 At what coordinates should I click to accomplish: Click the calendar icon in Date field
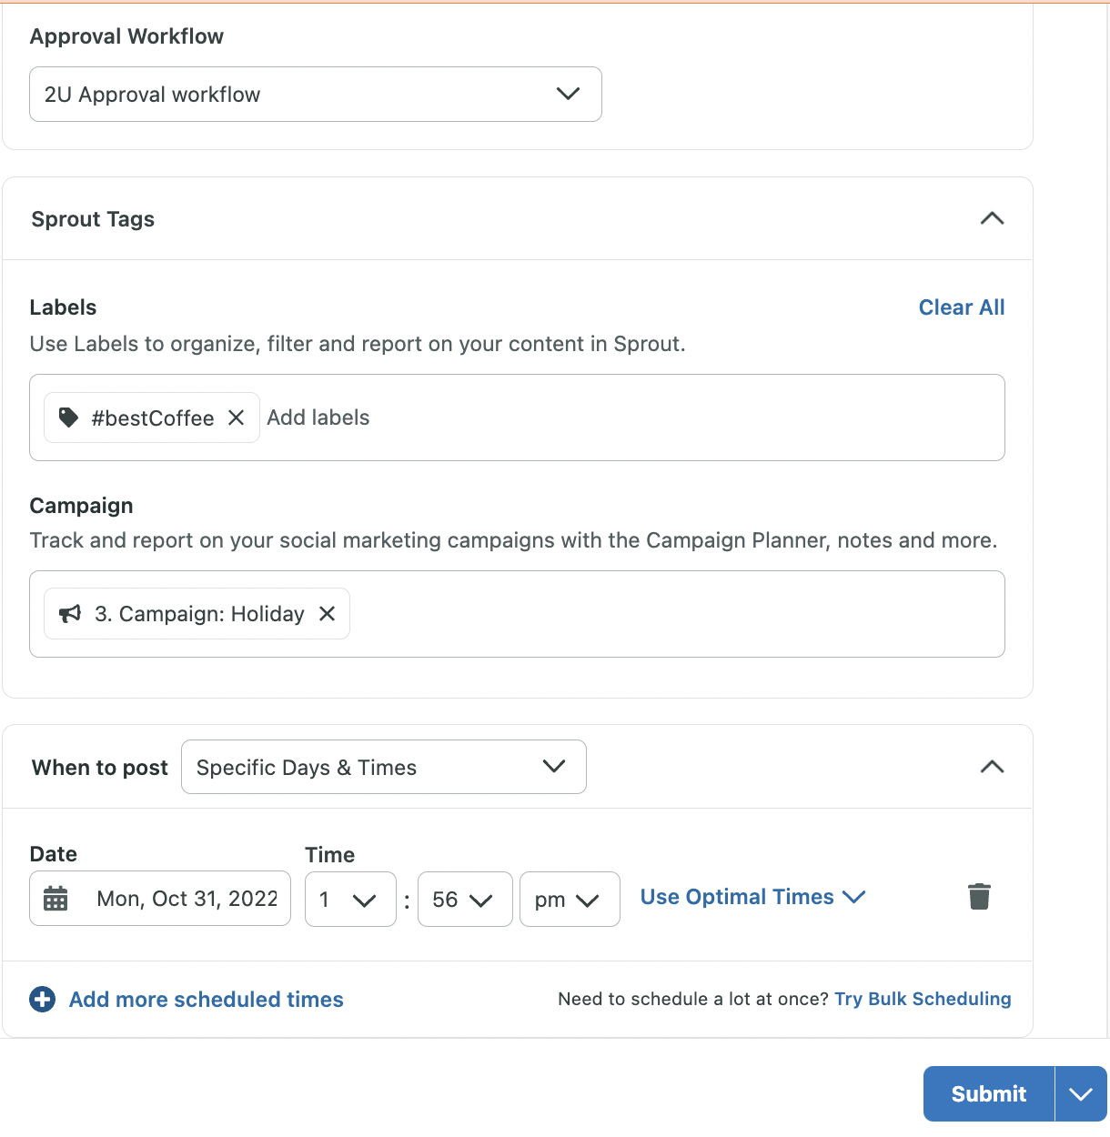pyautogui.click(x=55, y=899)
